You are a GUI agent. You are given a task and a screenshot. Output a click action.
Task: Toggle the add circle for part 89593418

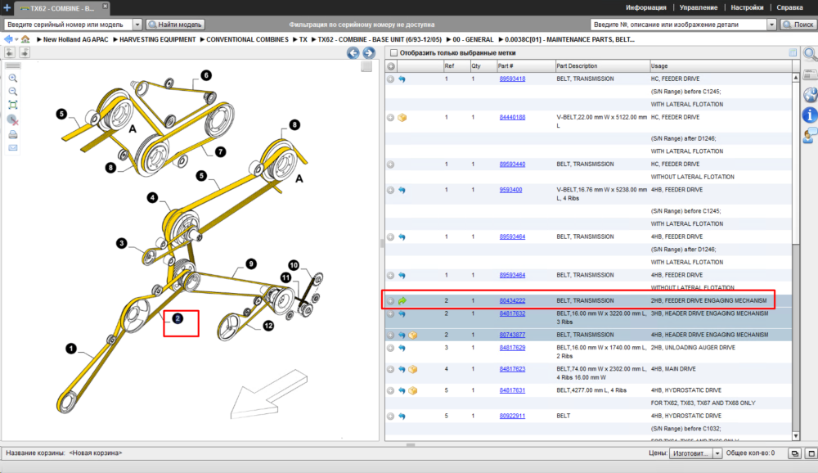click(x=390, y=79)
